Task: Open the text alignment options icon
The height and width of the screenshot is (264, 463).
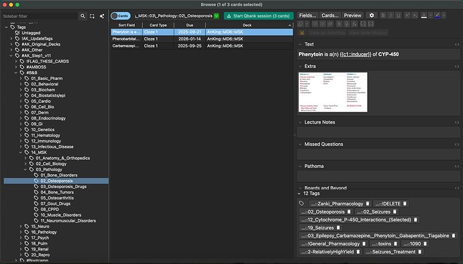Action: pyautogui.click(x=330, y=24)
